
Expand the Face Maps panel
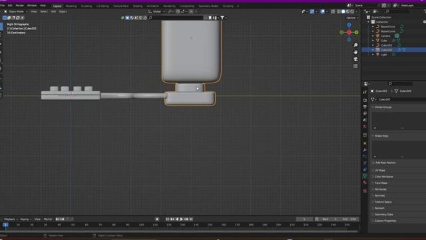[381, 183]
